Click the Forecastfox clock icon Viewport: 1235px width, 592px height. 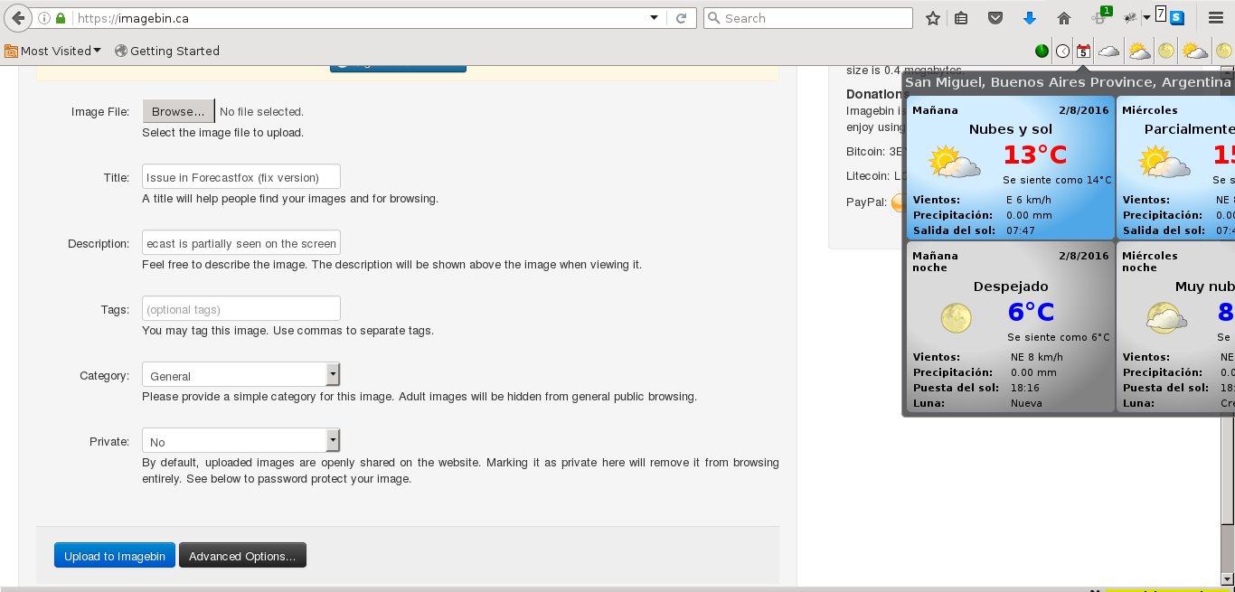(1063, 52)
